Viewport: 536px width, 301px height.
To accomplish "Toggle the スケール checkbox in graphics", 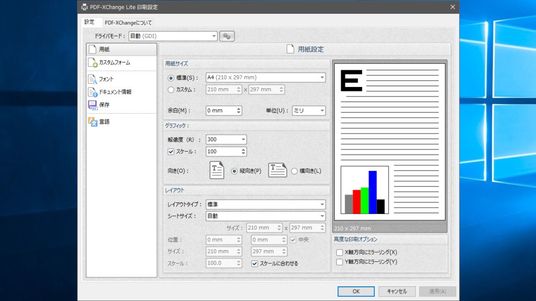I will (171, 152).
